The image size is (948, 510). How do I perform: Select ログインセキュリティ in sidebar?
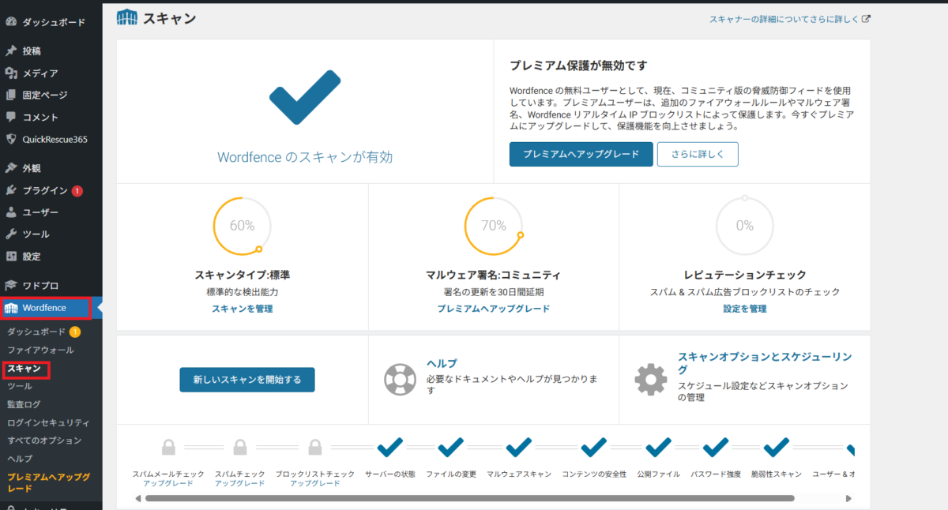48,422
